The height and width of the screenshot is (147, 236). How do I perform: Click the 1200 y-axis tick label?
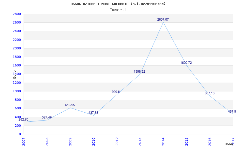coord(17,83)
